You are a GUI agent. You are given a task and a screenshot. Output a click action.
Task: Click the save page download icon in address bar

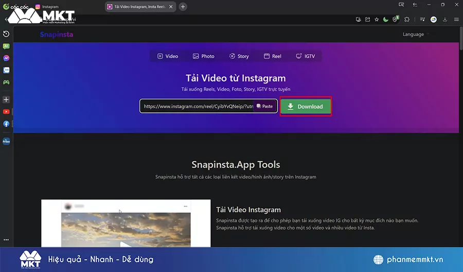358,20
